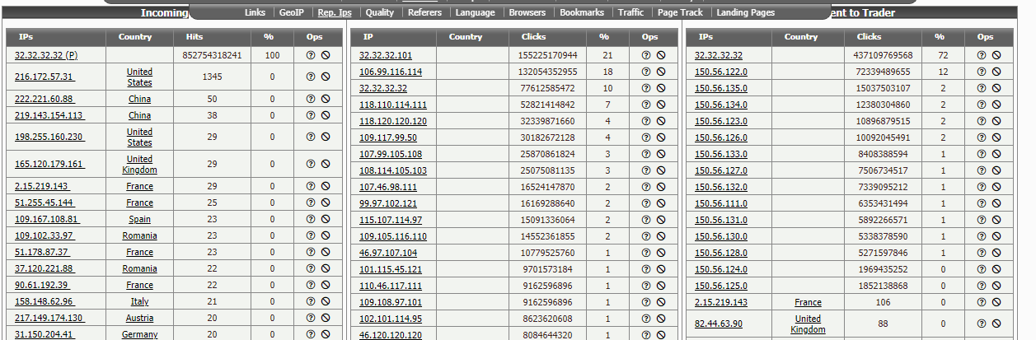Show info for IP 165.120.179.161
Screen dimensions: 1036x340
coord(311,165)
